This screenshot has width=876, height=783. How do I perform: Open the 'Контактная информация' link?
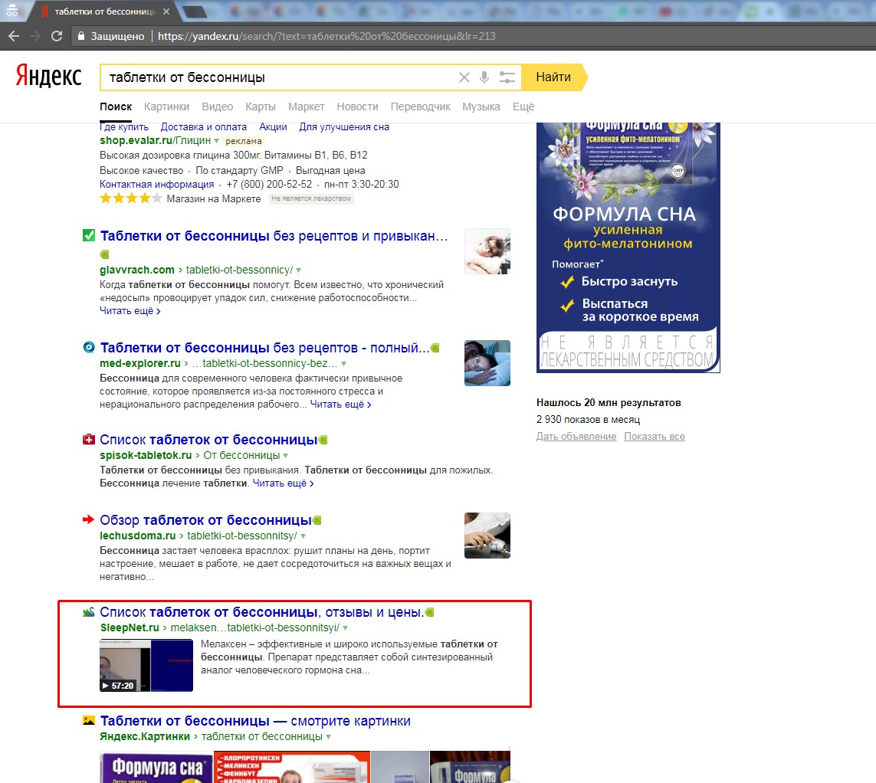pos(156,185)
